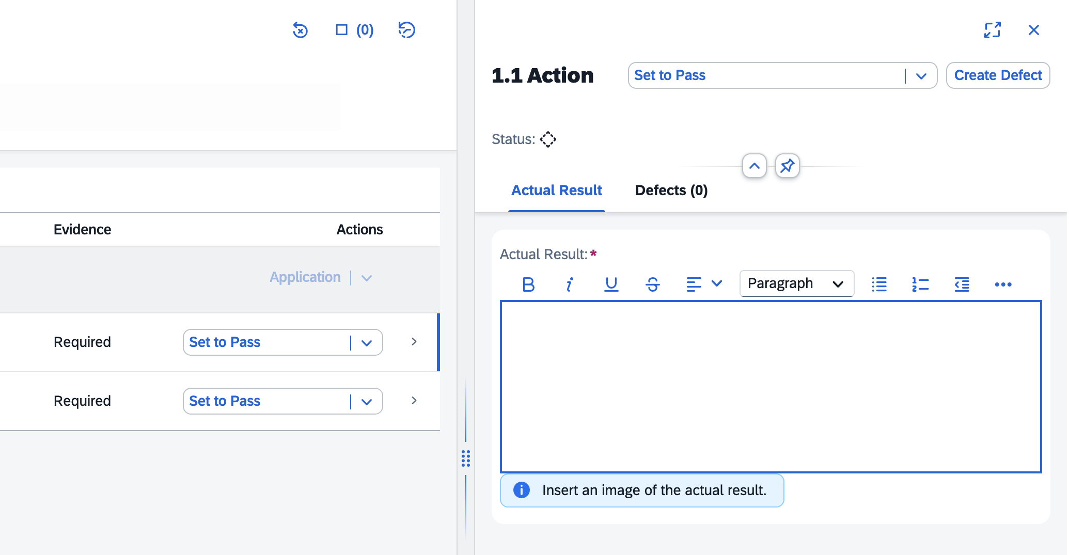The height and width of the screenshot is (555, 1069).
Task: Insert a bulleted list
Action: tap(879, 284)
